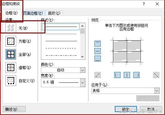Open the 应用于(L) apply-to dropdown
The image size is (165, 115).
click(157, 91)
